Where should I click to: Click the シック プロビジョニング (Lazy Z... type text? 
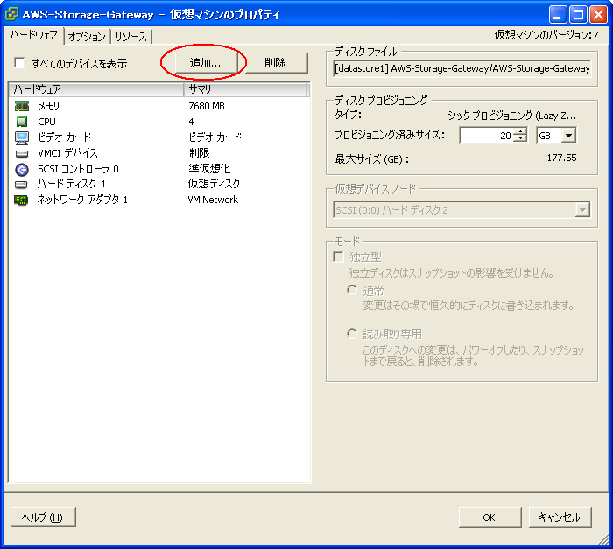pos(511,116)
